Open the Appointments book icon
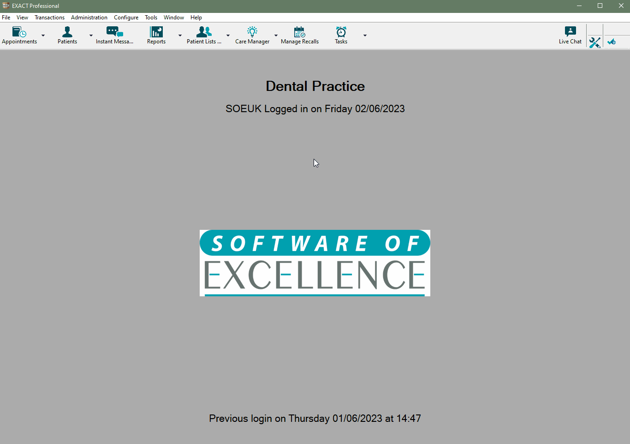Screen dimensions: 630x444 (x=19, y=32)
